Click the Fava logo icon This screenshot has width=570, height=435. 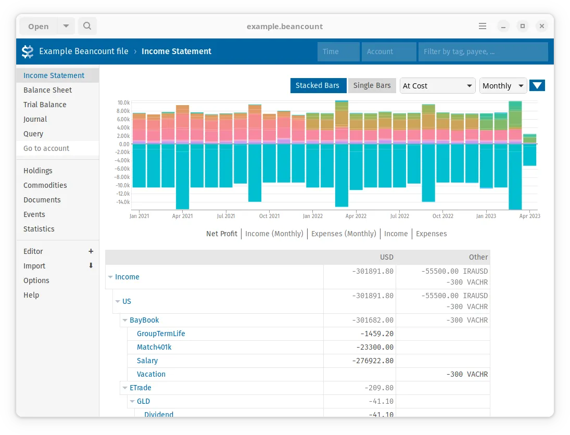28,52
